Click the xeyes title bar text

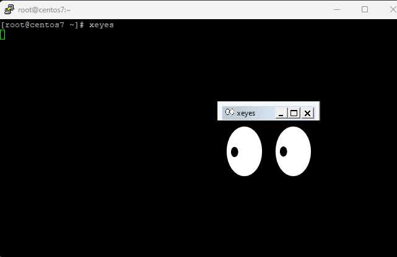pos(246,113)
